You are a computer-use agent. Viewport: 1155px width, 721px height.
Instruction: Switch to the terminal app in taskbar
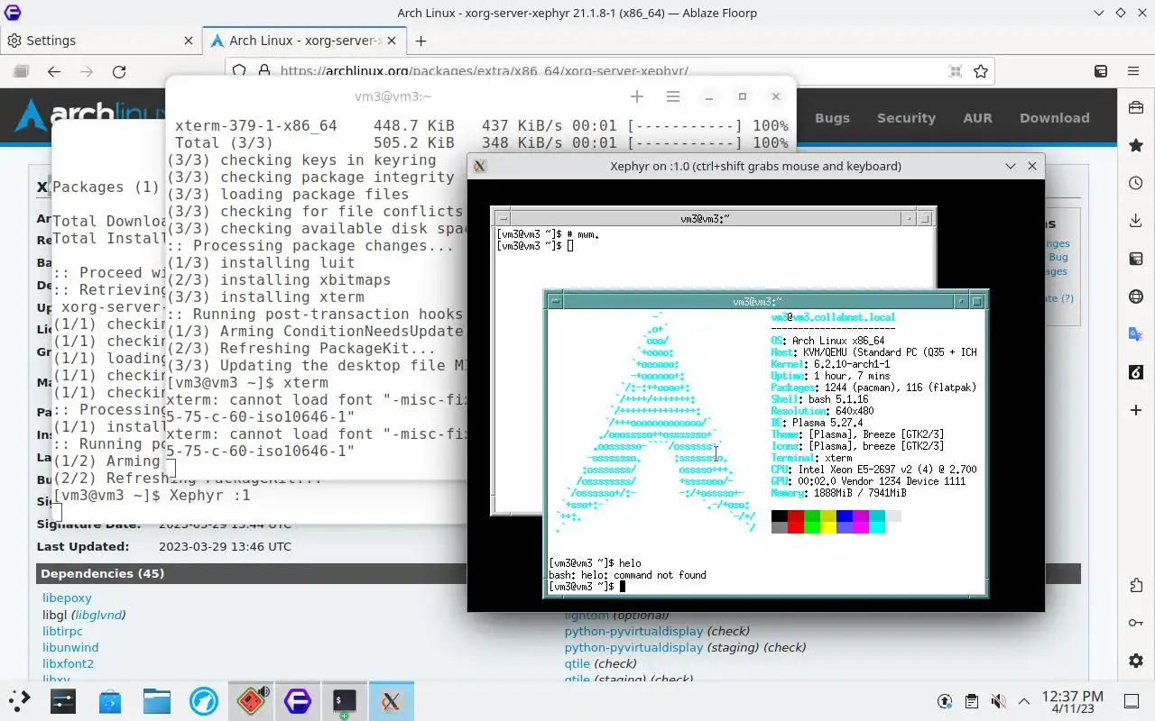345,701
